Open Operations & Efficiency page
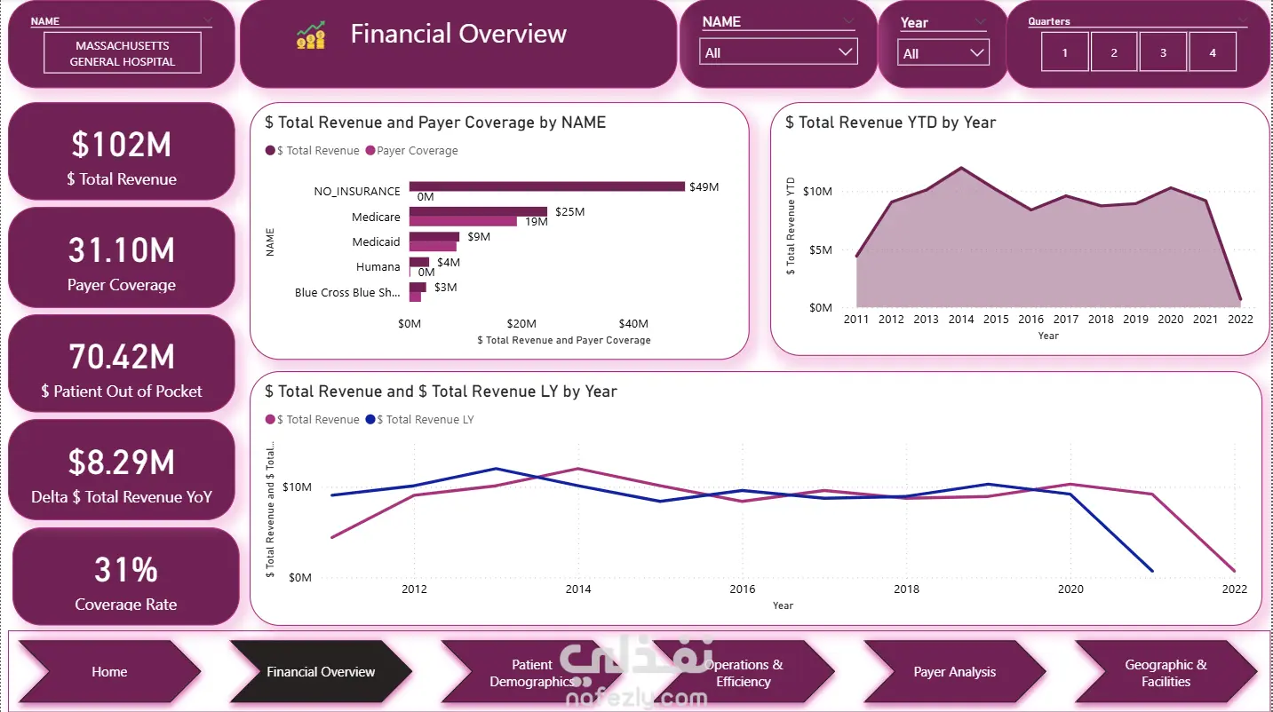 744,672
